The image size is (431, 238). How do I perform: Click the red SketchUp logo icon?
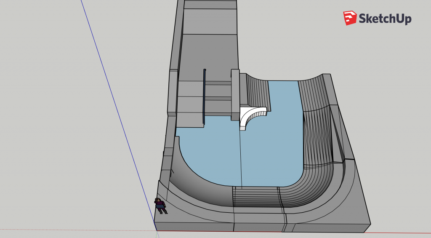[350, 18]
